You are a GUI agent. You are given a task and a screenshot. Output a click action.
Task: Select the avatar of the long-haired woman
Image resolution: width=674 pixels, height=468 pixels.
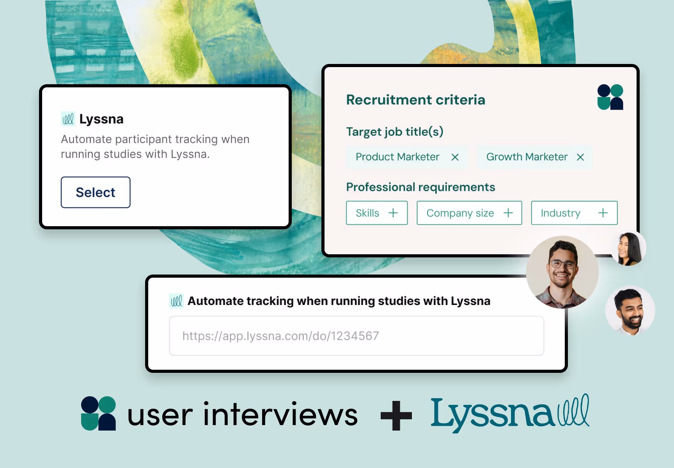[x=628, y=248]
